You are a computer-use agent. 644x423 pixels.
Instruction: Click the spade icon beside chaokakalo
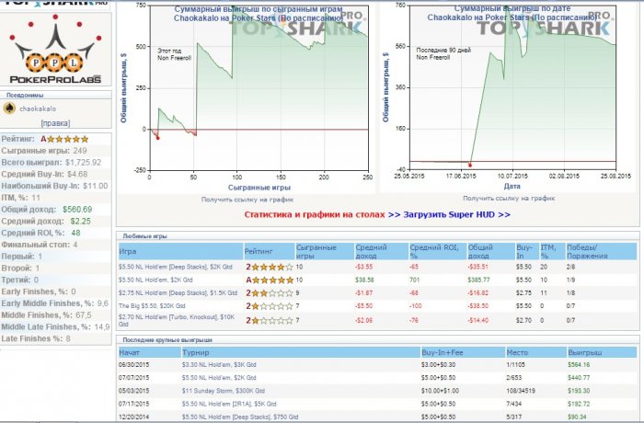point(9,109)
